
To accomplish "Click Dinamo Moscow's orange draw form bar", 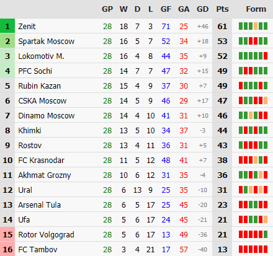I will pos(251,115).
